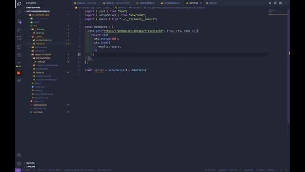The height and width of the screenshot is (172, 305).
Task: Expand the Open Editors section
Action: coord(33,8)
